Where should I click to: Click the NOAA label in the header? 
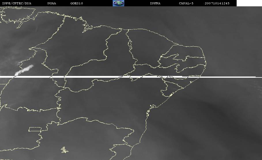pyautogui.click(x=52, y=3)
